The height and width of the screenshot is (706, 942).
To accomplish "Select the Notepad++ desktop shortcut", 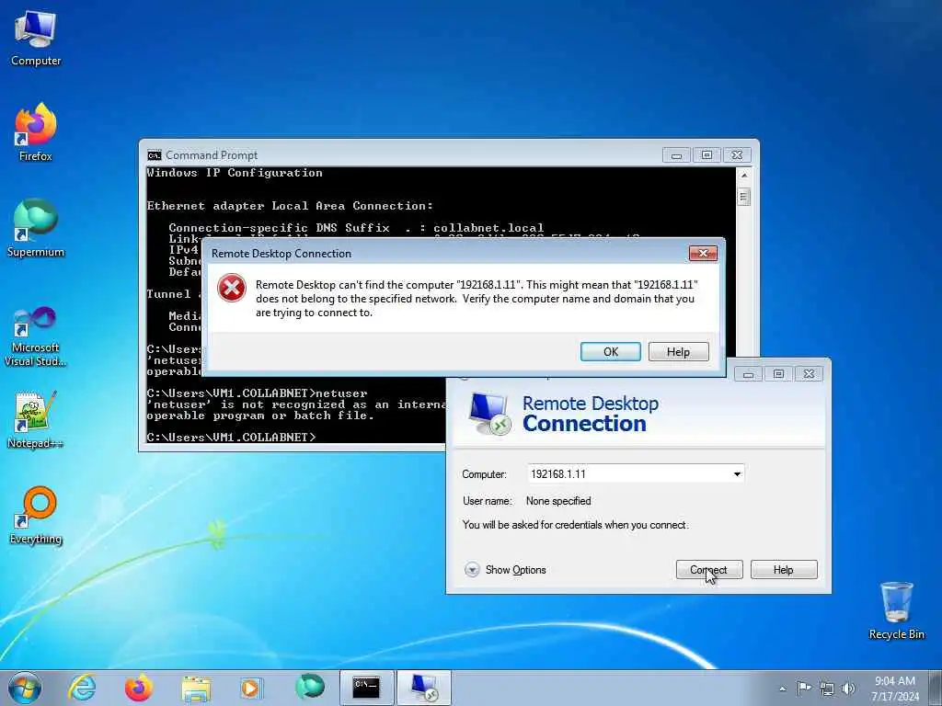I will point(36,419).
